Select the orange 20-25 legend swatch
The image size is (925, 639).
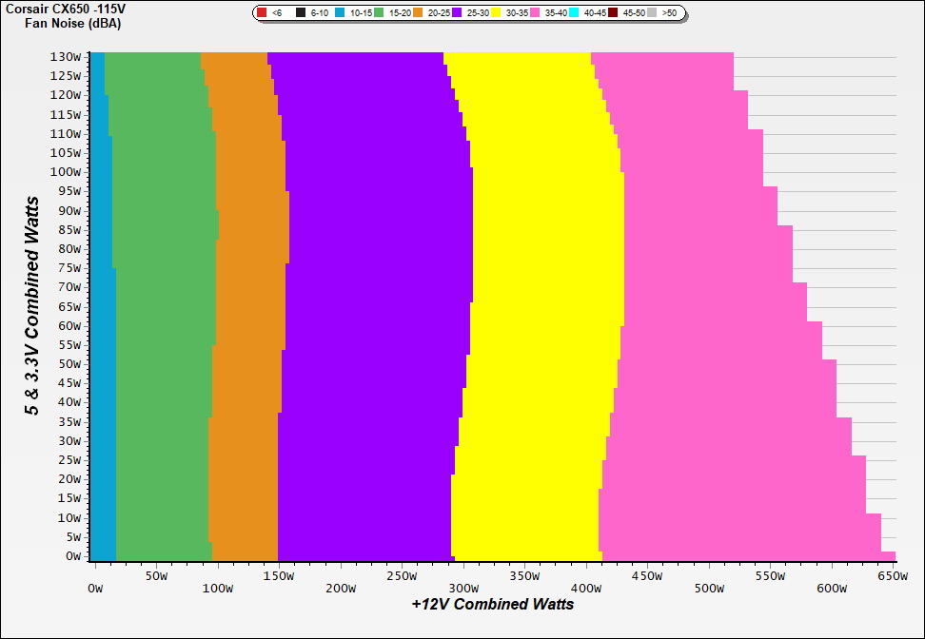[419, 13]
